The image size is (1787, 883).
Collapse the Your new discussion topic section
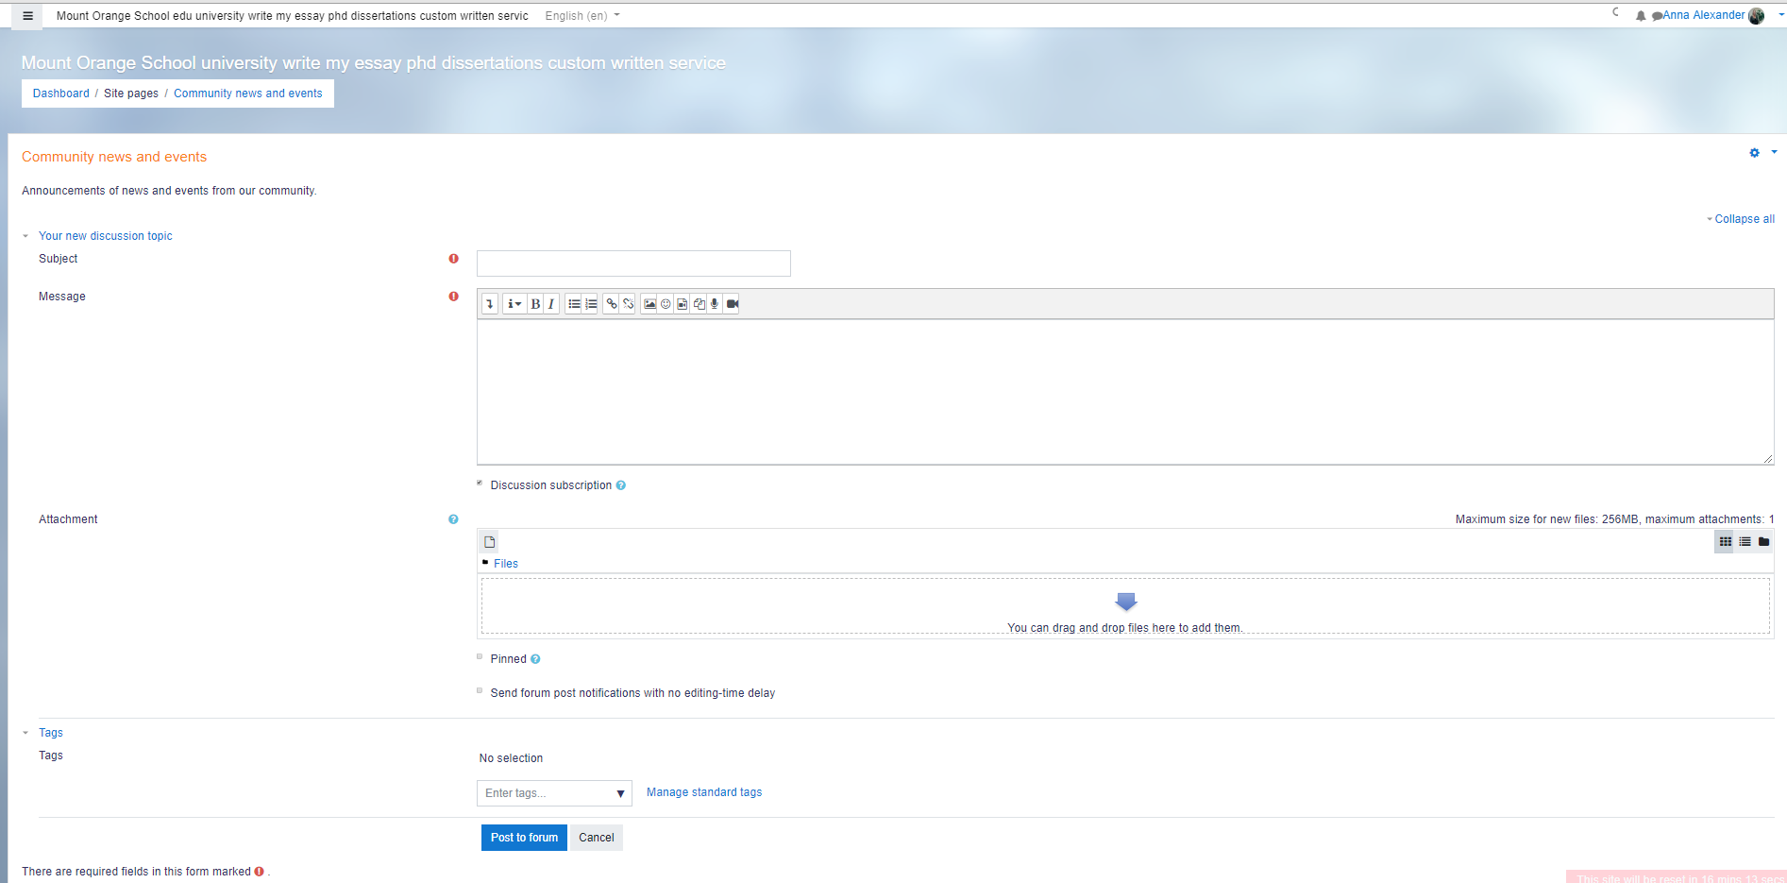tap(105, 236)
